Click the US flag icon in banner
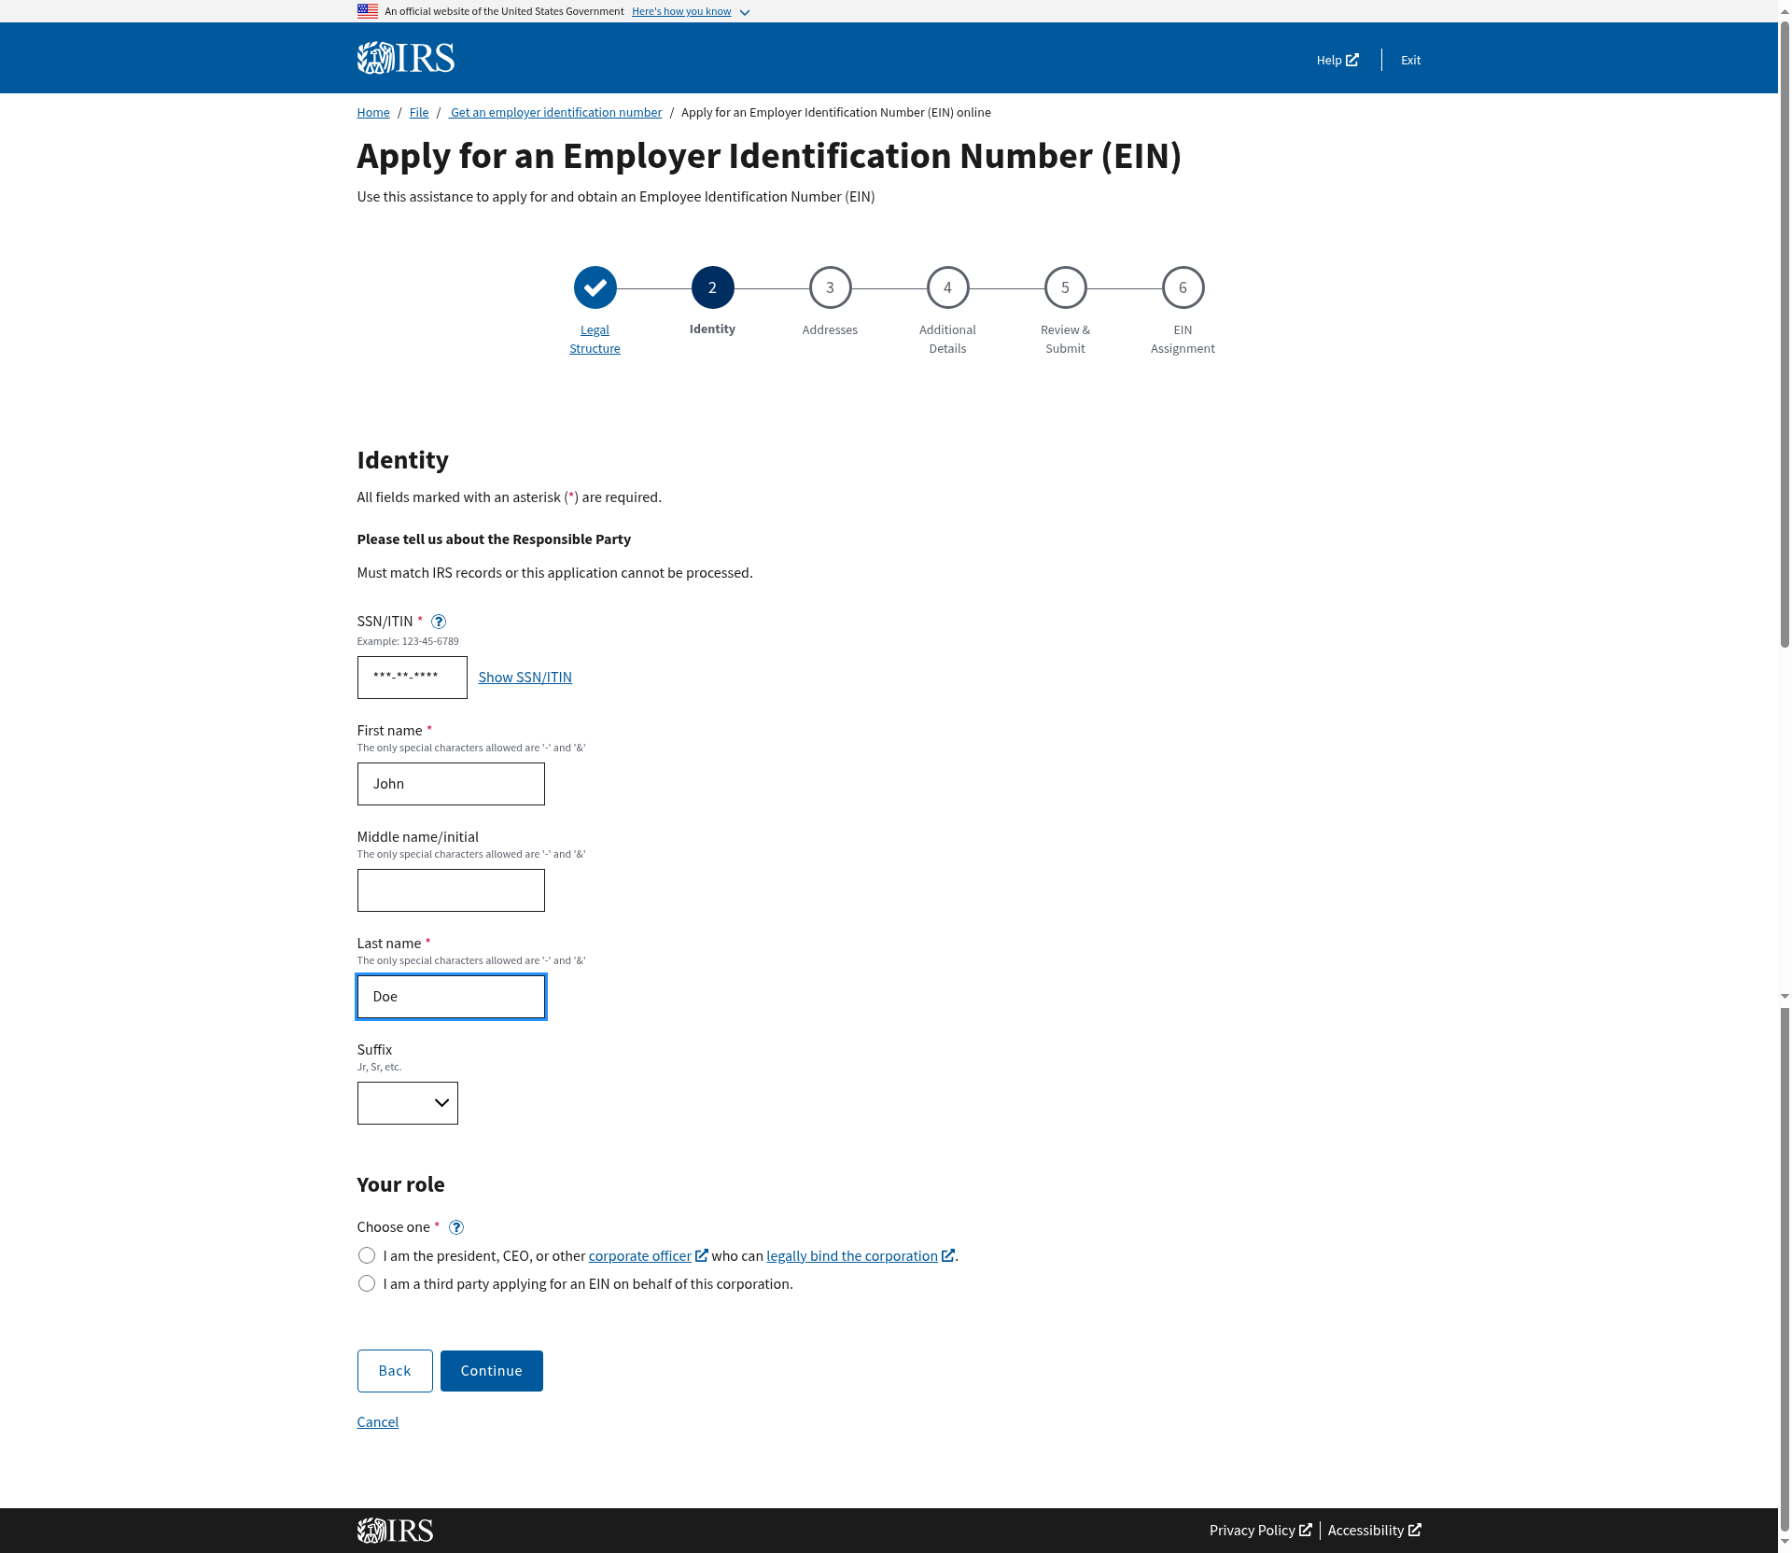 tap(367, 11)
